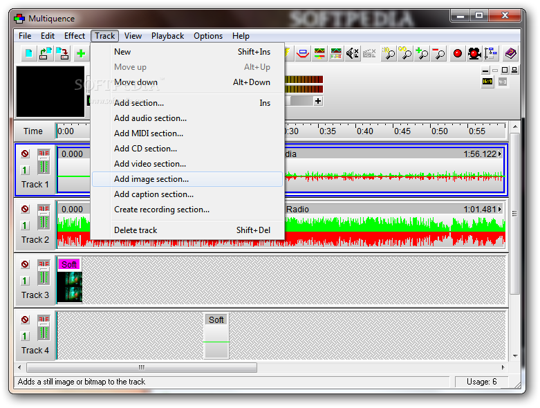This screenshot has height=408, width=540.
Task: Open the Help menu
Action: [241, 36]
